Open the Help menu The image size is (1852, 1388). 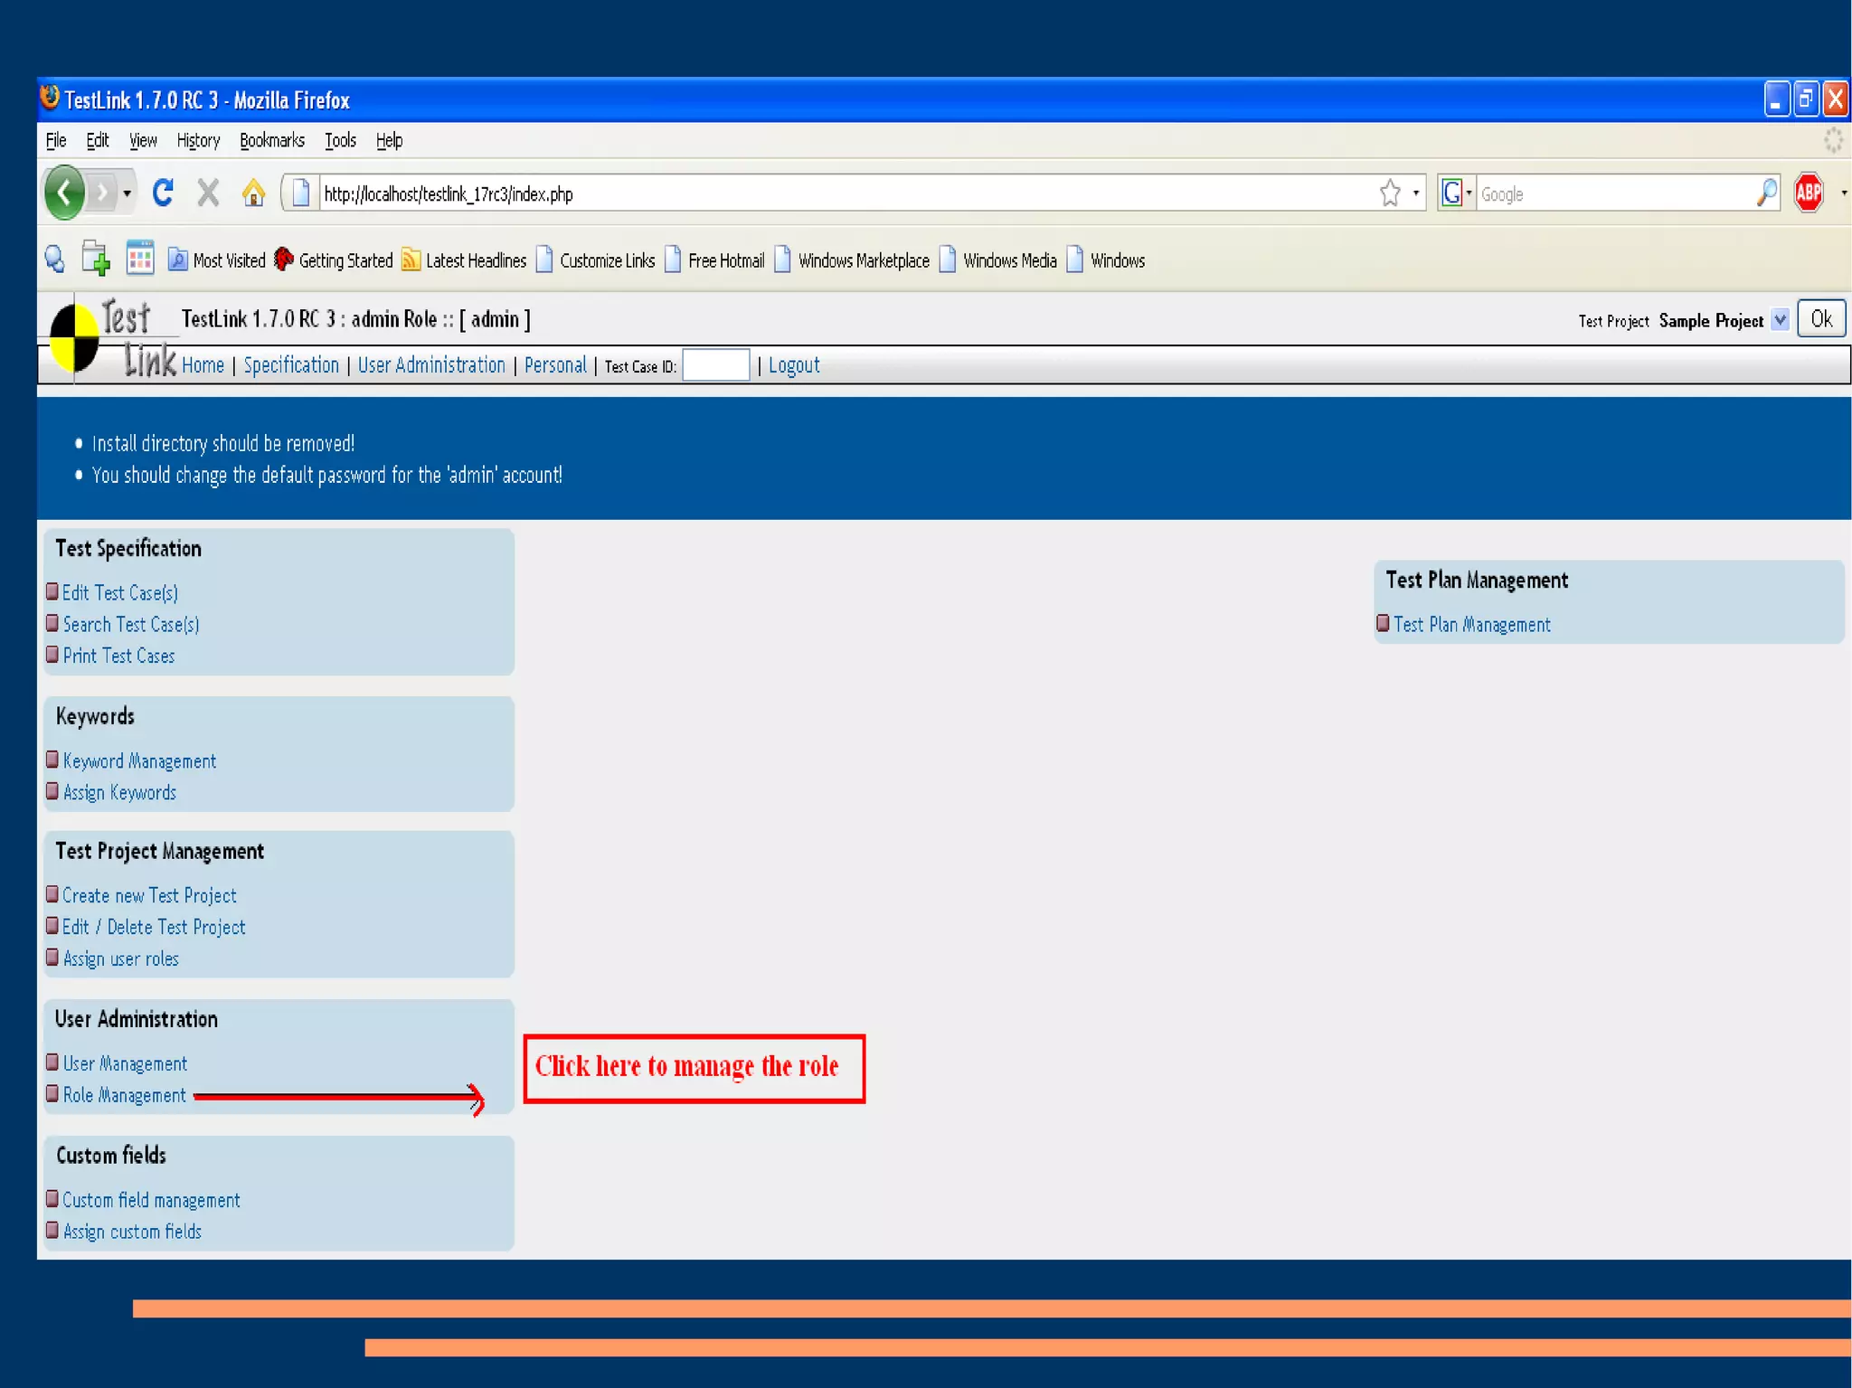coord(389,140)
